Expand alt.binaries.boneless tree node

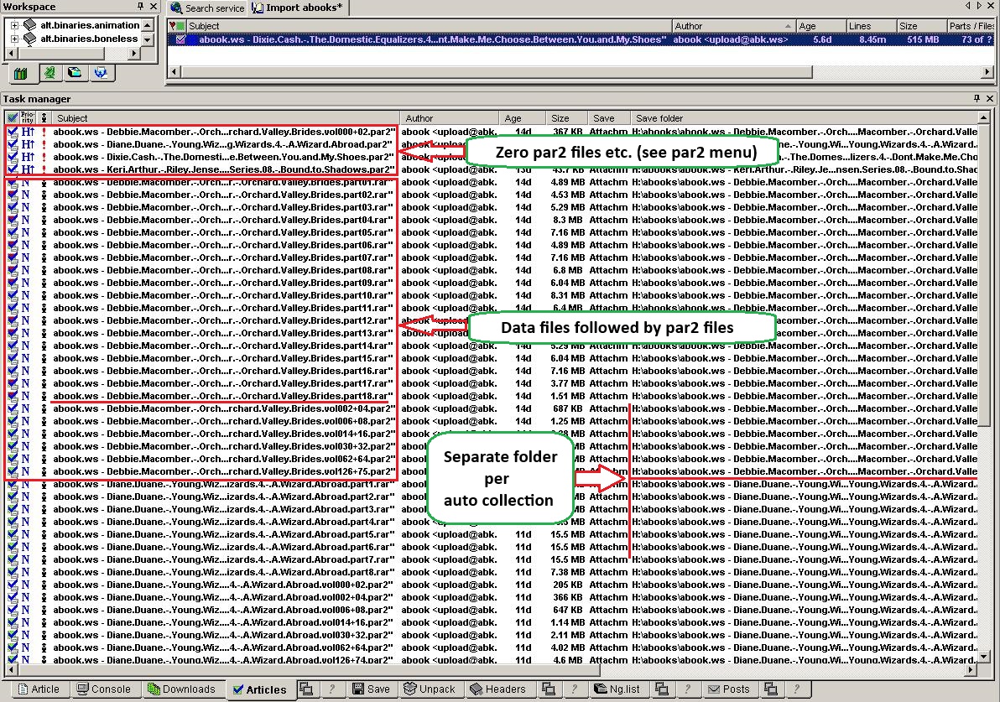pos(14,39)
